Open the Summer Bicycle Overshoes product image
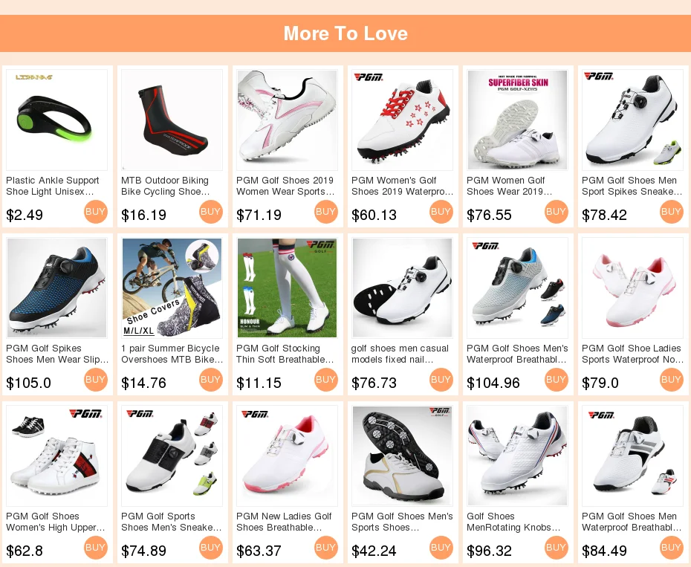Screen dimensions: 691x567 pos(172,288)
